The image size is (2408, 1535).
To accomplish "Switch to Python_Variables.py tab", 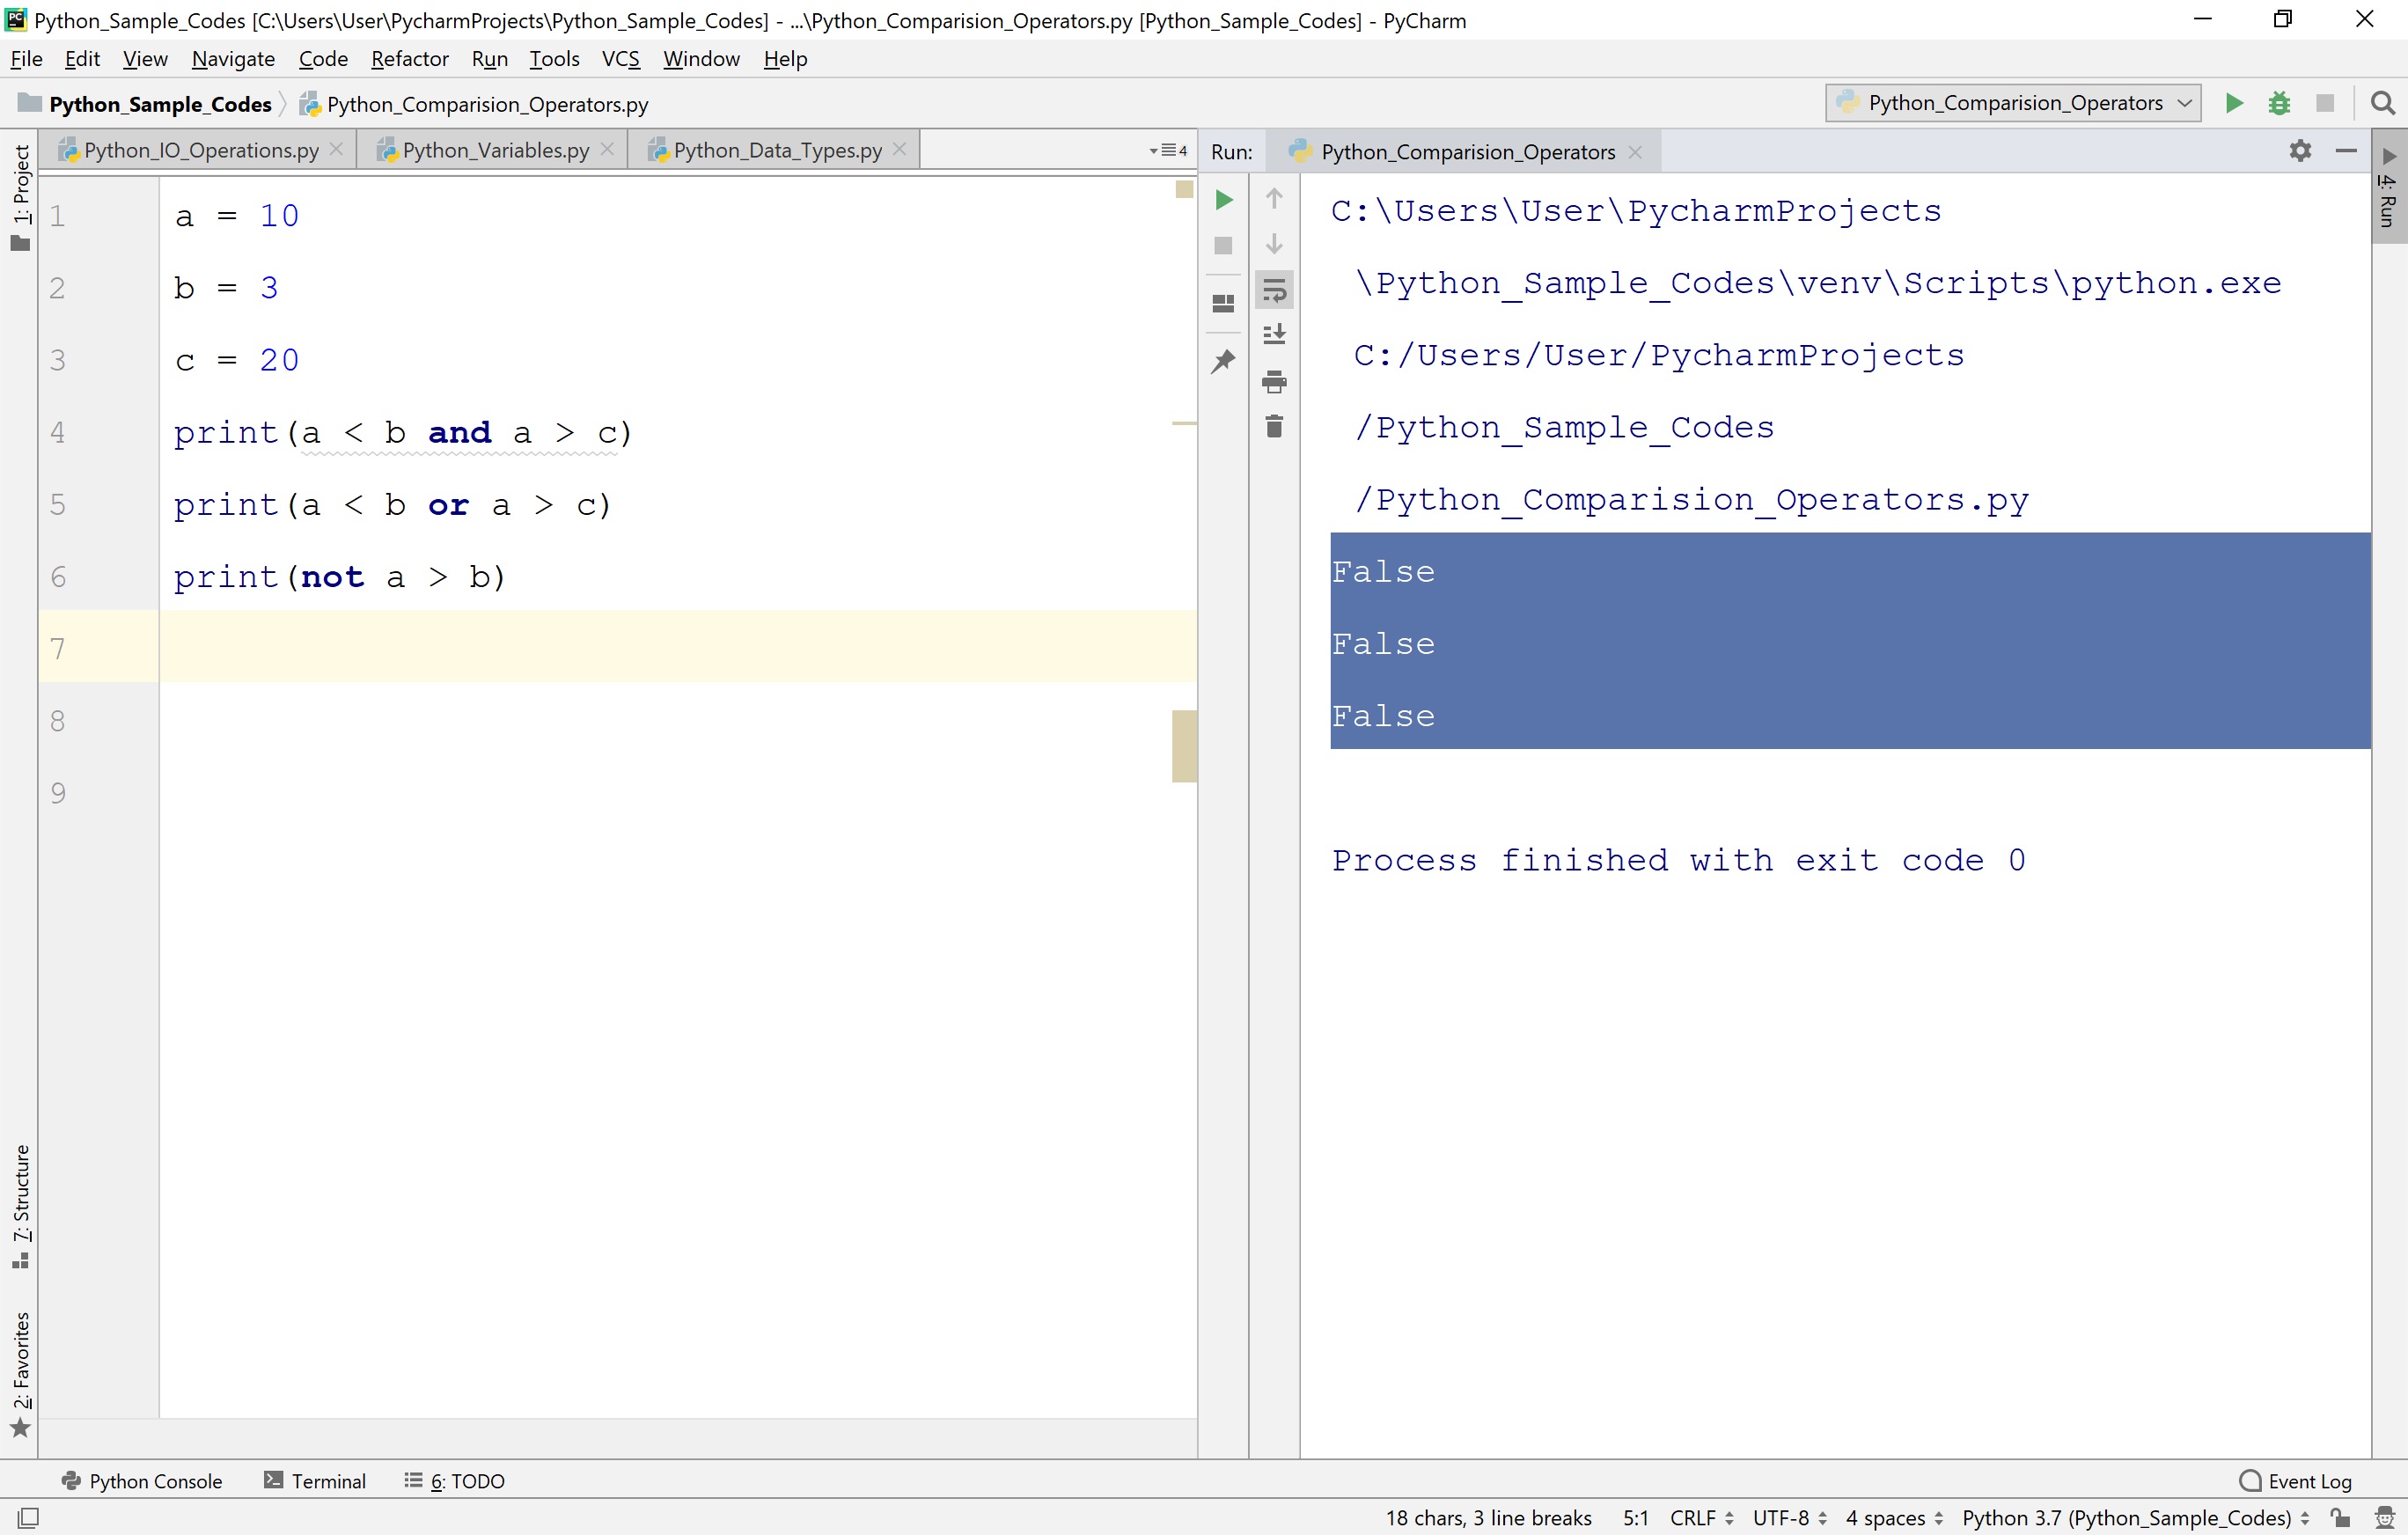I will (495, 150).
